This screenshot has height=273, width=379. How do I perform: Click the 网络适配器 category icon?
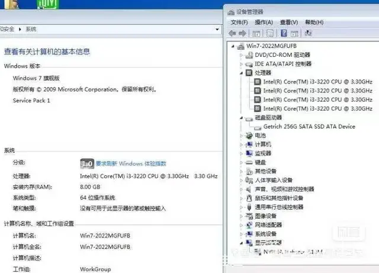pos(249,225)
